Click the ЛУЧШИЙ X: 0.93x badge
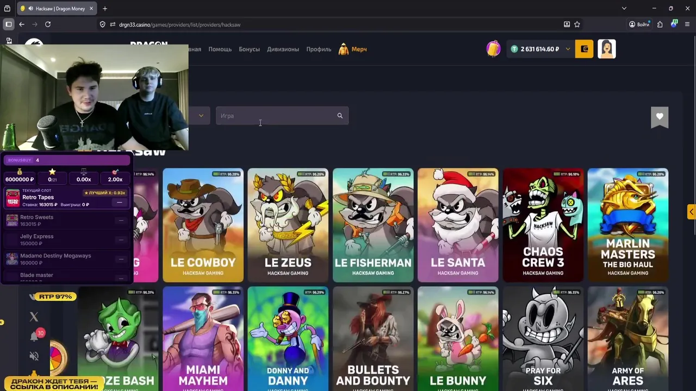The image size is (696, 391). (105, 193)
